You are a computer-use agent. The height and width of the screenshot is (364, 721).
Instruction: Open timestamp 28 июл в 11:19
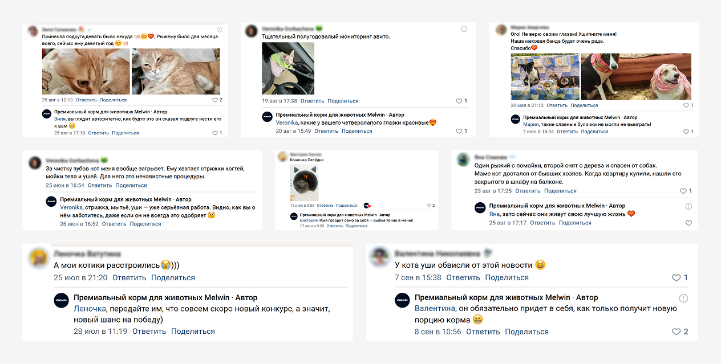point(100,332)
